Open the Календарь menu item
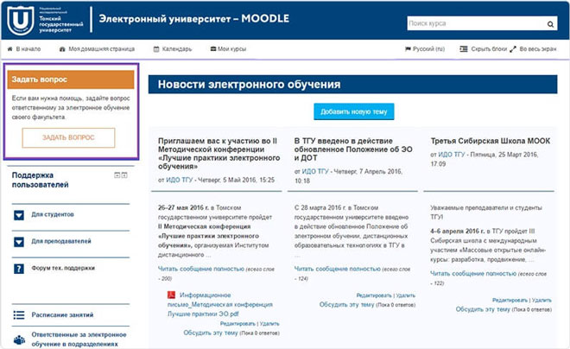Image resolution: width=570 pixels, height=349 pixels. [x=173, y=48]
